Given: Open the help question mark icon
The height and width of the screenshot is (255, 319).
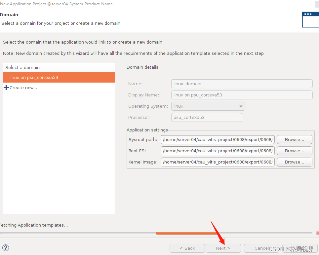Looking at the screenshot, I should (6, 248).
